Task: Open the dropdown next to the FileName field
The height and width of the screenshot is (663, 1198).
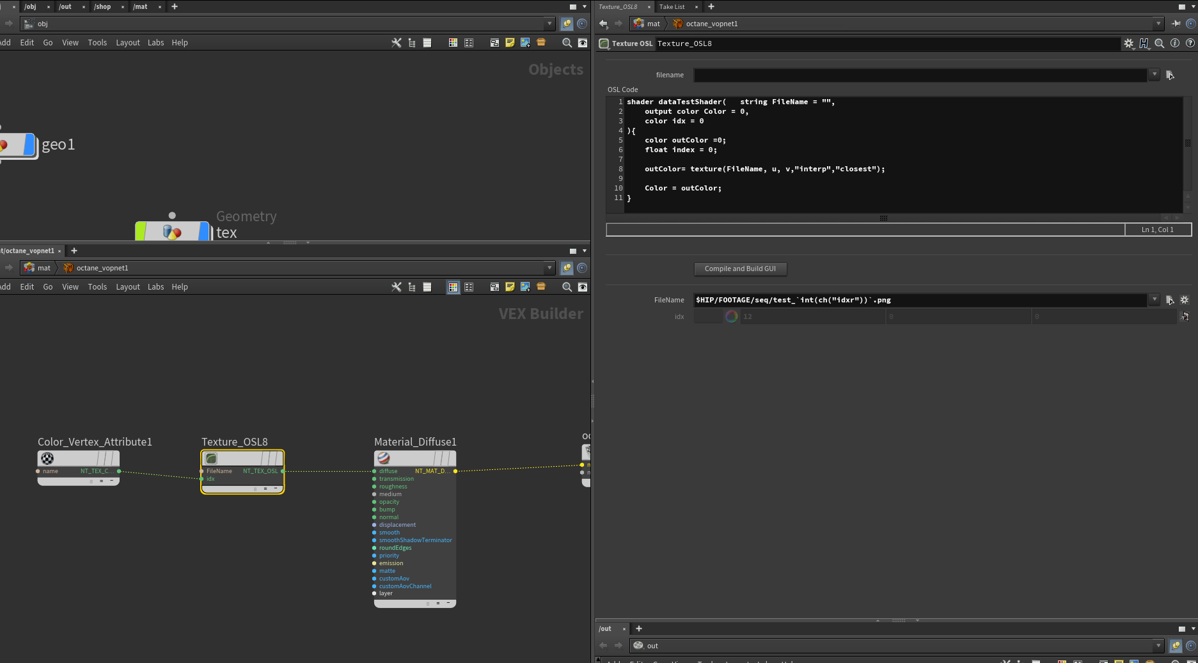Action: click(1155, 299)
